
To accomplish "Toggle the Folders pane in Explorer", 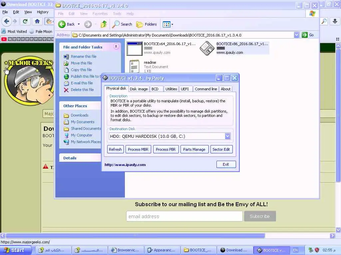I will click(x=147, y=24).
